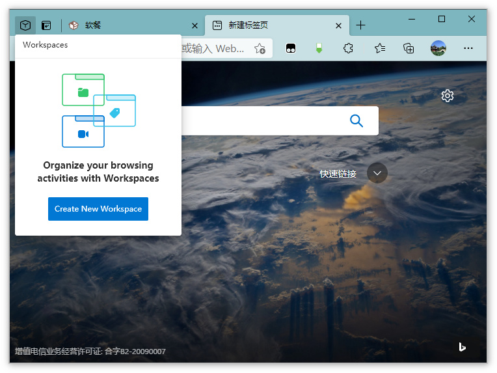Open page settings gear icon
This screenshot has height=373, width=497.
448,96
